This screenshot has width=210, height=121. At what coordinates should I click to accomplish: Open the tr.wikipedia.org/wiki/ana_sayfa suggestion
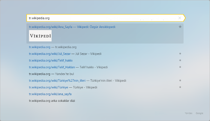[50, 94]
